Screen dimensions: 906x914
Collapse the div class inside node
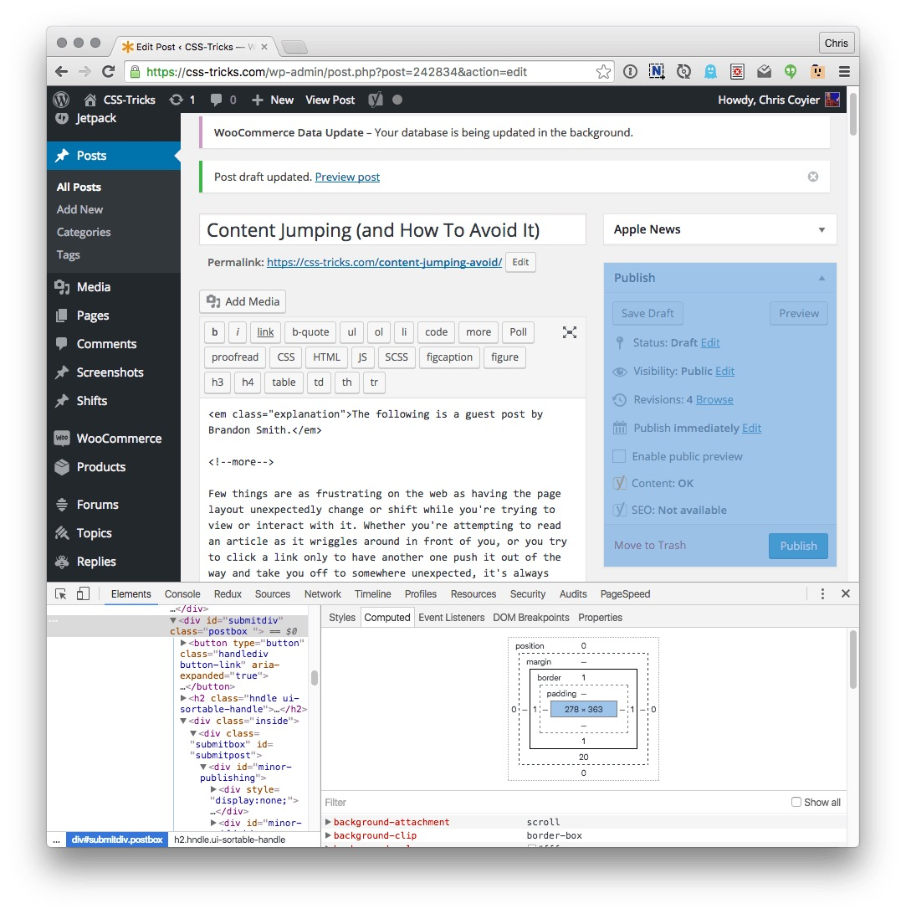183,721
